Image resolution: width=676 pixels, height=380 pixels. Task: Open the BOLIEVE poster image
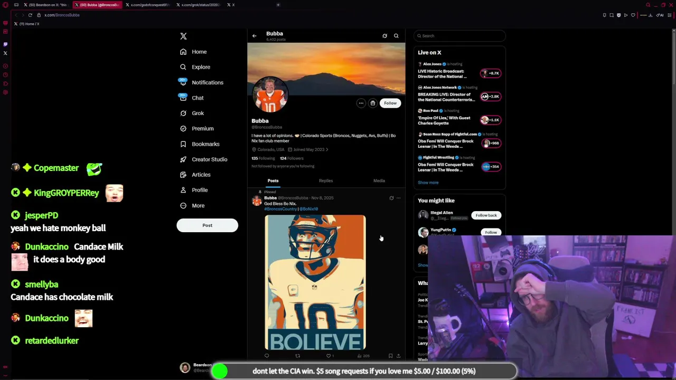315,282
